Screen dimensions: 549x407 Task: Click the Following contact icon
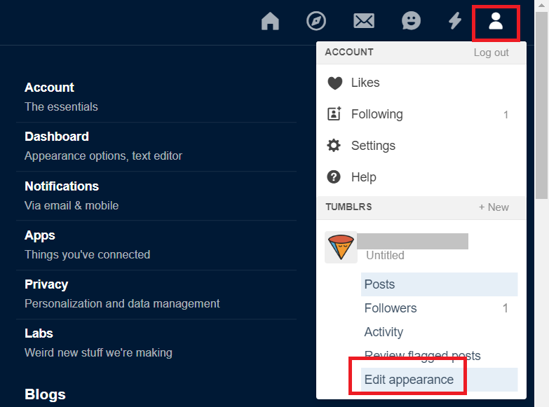pos(334,113)
